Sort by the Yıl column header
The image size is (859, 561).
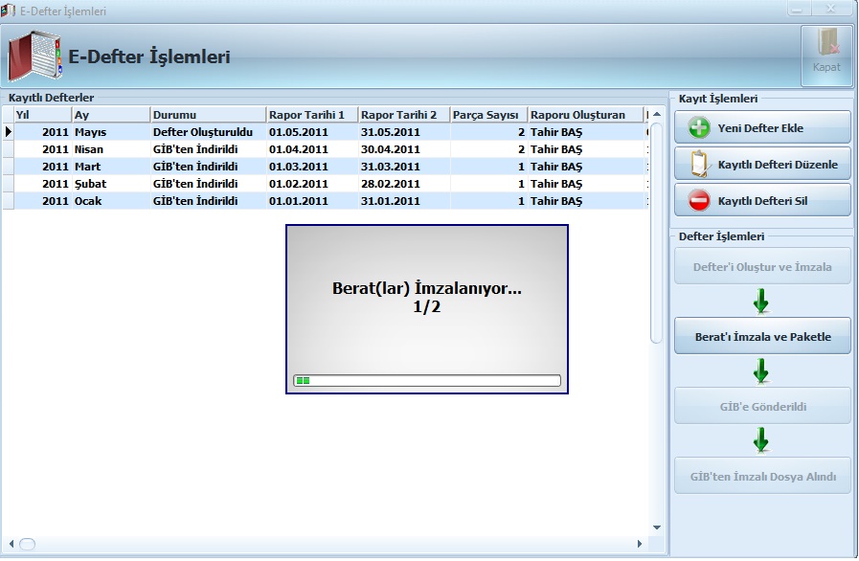point(43,115)
